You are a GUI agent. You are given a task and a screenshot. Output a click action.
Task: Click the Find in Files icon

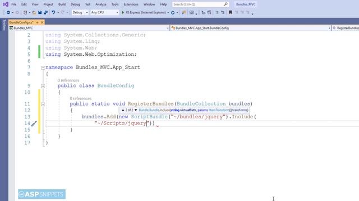(183, 12)
